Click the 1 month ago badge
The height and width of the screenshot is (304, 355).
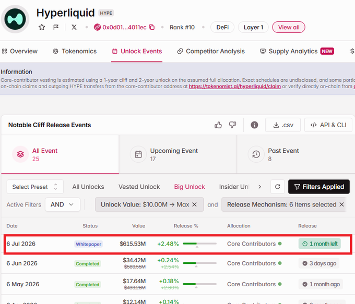pyautogui.click(x=321, y=284)
